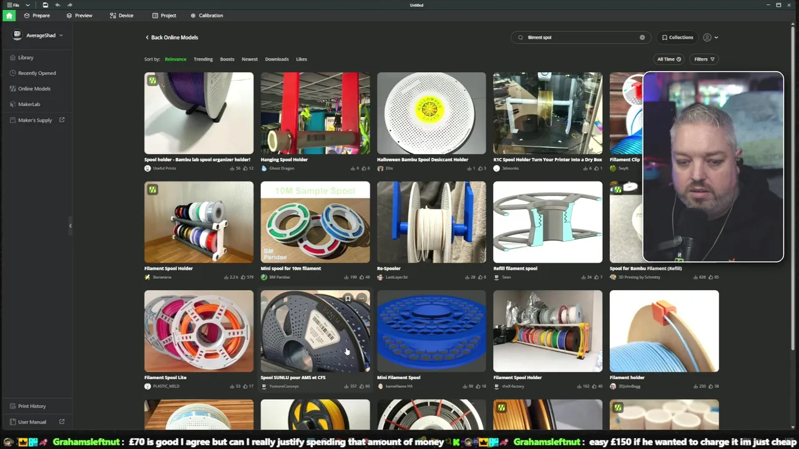Sort results by Likes
799x449 pixels.
pos(301,59)
